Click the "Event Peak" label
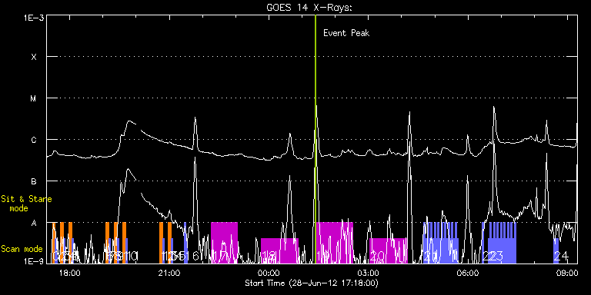The height and width of the screenshot is (295, 591). (x=346, y=33)
